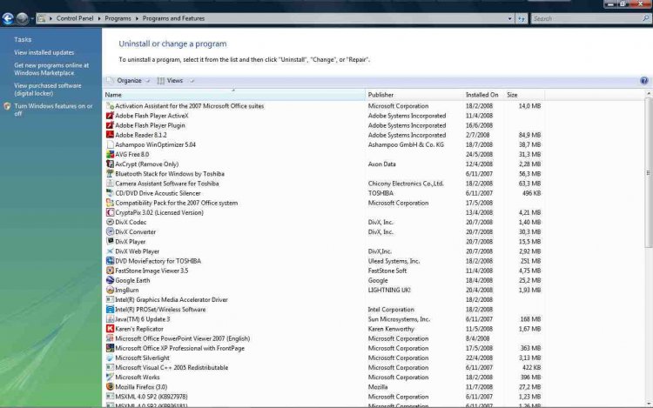This screenshot has width=653, height=408.
Task: Select MSXML 4.0 SP2 (KB927978) entry
Action: tap(324, 397)
